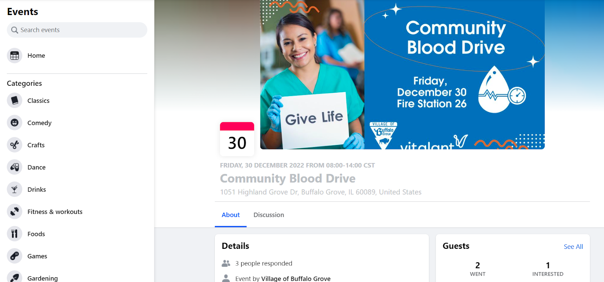Select the Dance shoes icon
Viewport: 604px width, 282px height.
[14, 167]
